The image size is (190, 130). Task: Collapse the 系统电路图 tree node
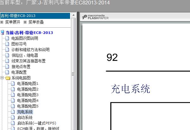2,78
